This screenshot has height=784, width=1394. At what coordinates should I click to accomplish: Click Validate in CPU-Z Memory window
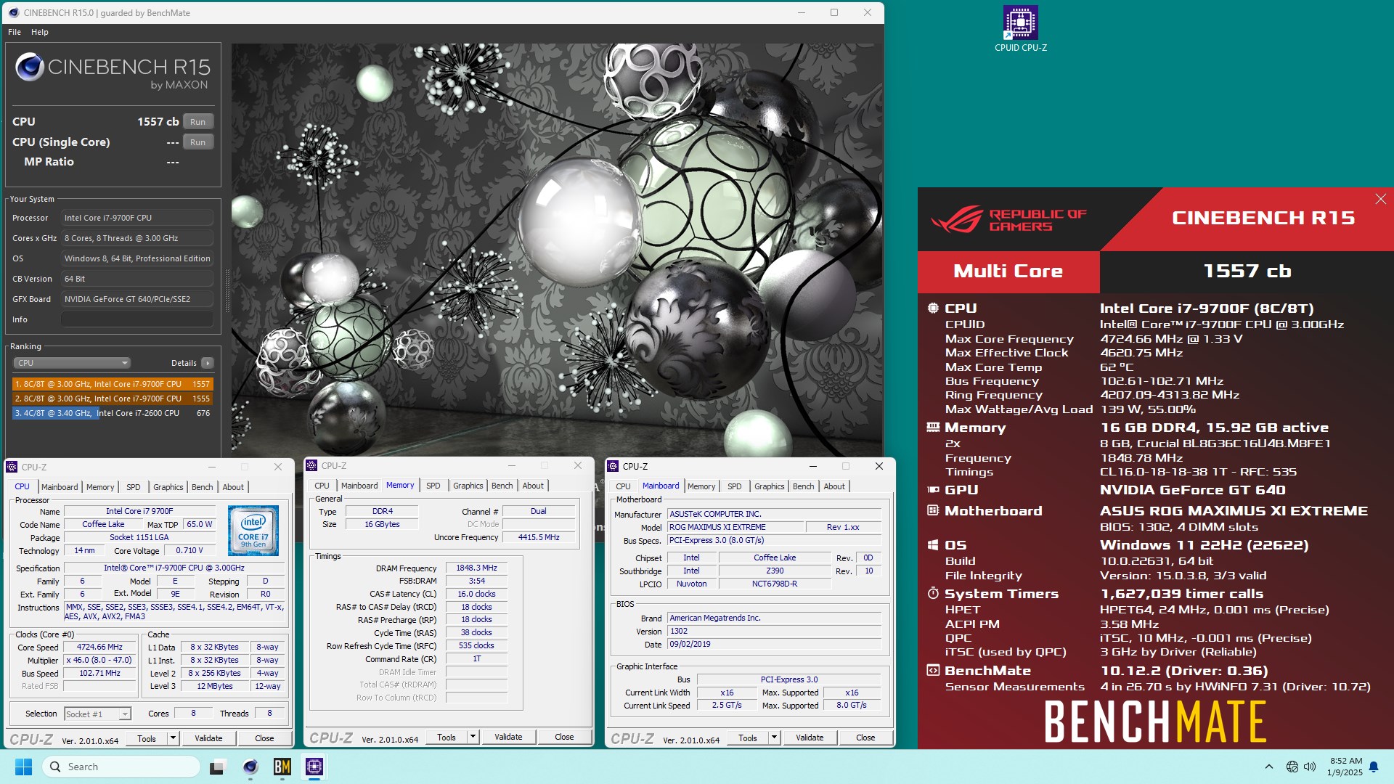[x=508, y=737]
